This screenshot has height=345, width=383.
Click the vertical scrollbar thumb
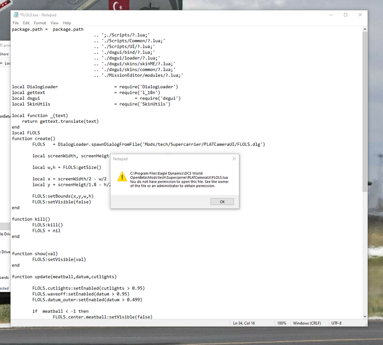pyautogui.click(x=365, y=112)
